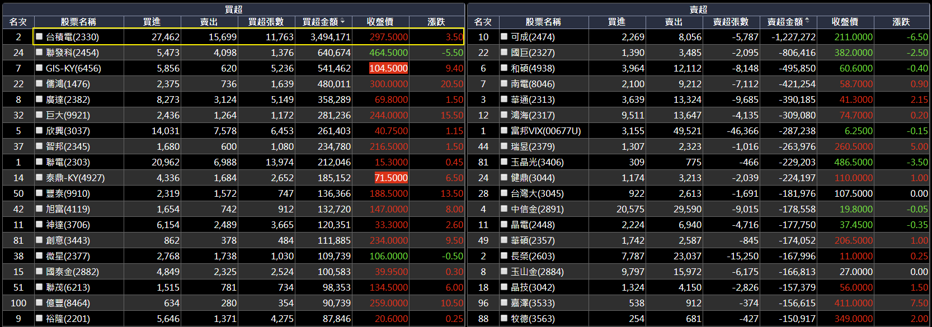Tick the checkbox for 巨大(9921)
932x327 pixels.
[x=39, y=115]
